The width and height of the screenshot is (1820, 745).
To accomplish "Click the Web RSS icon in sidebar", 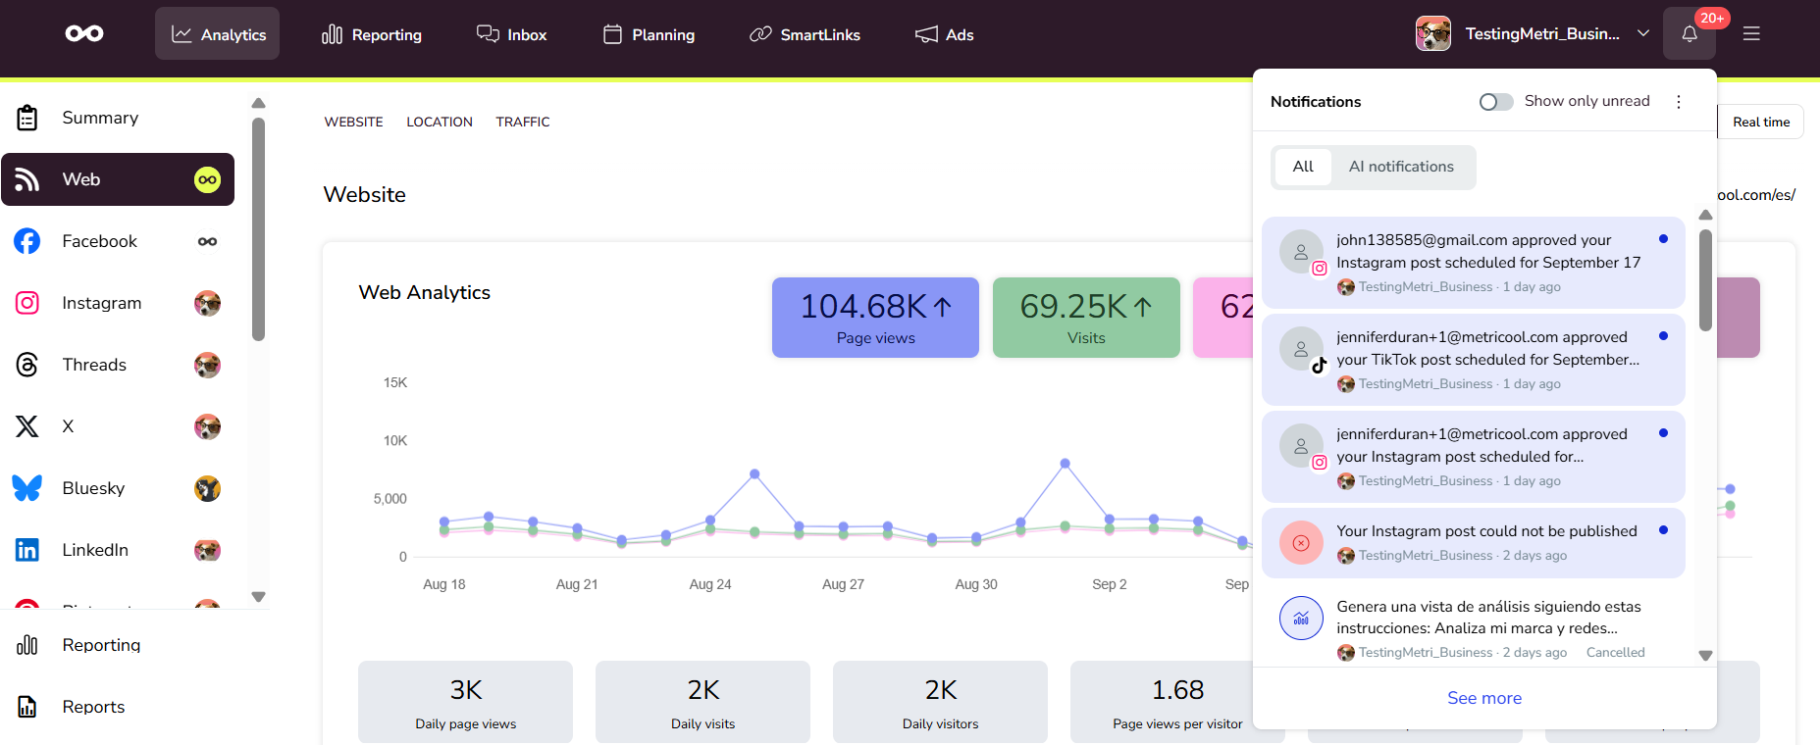I will (x=27, y=179).
